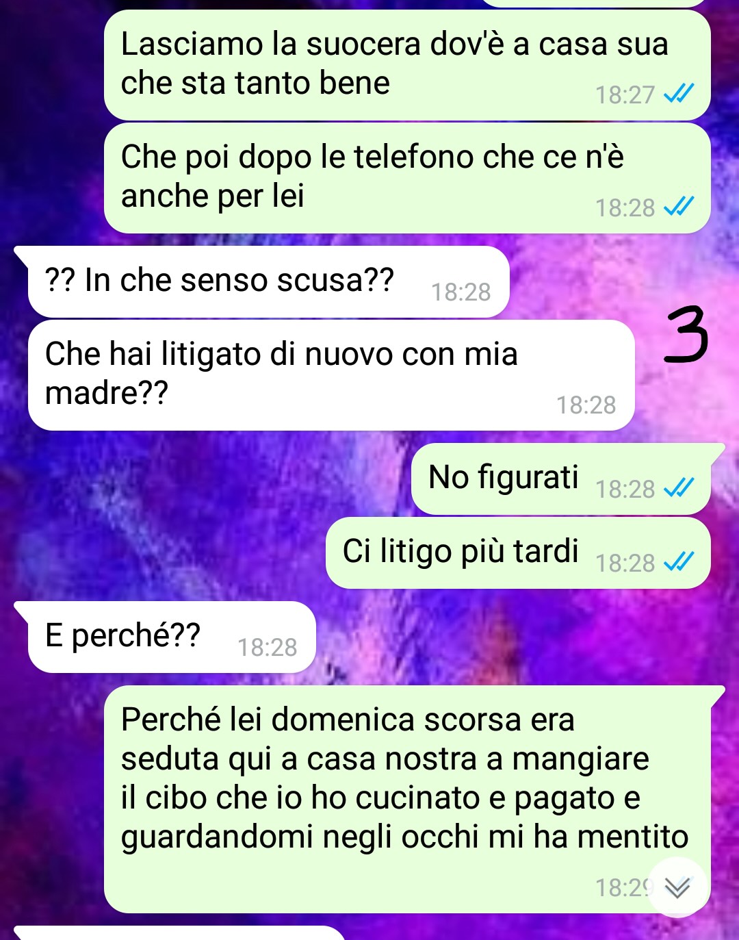
Task: Tap the 18:28 timestamp next to 'E perché??'
Action: coord(268,647)
